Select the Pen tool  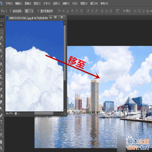(1, 116)
